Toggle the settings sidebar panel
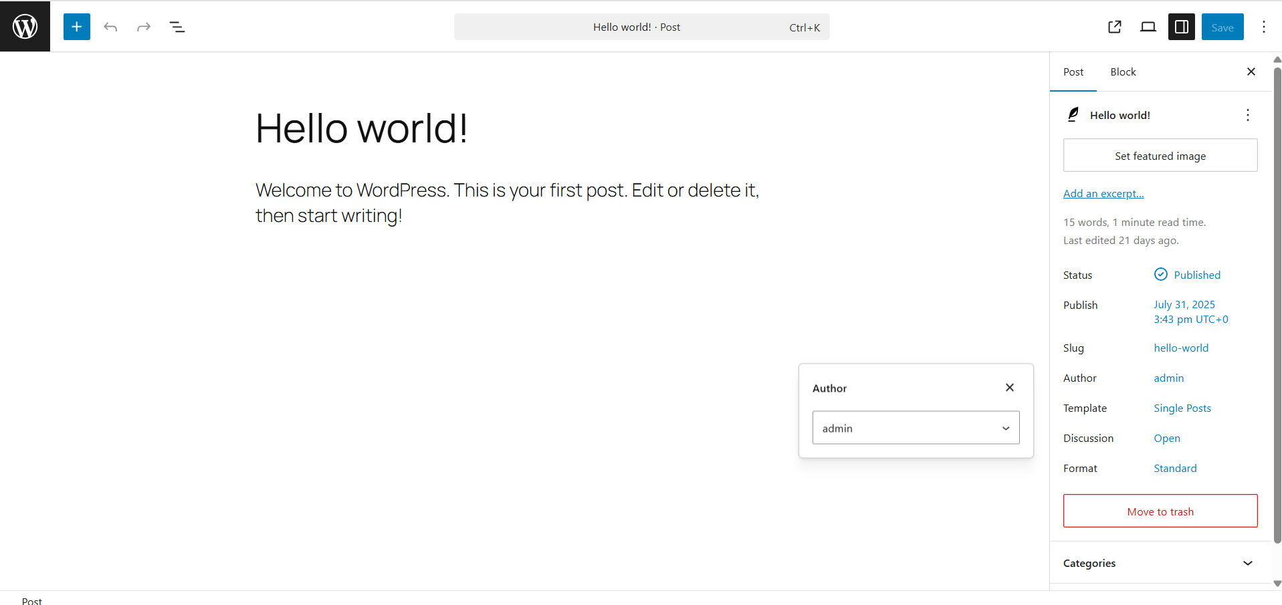This screenshot has width=1282, height=605. coord(1182,27)
